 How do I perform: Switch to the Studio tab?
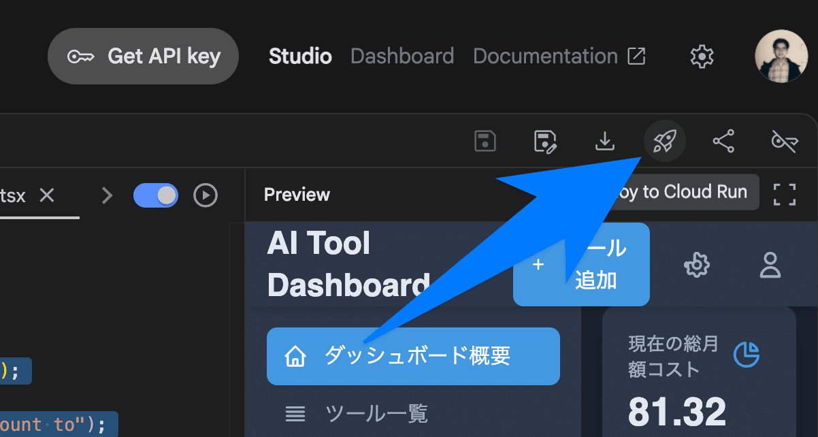tap(300, 56)
